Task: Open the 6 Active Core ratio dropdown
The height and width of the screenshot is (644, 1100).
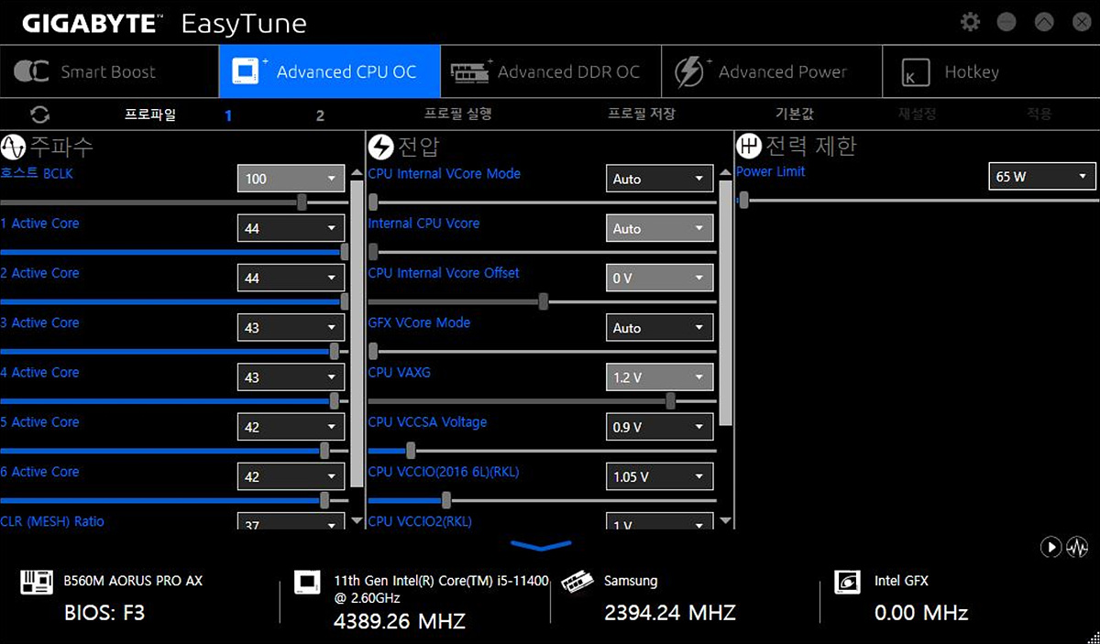Action: (x=291, y=476)
